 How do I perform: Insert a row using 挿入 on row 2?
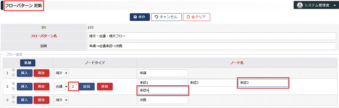click(25, 87)
